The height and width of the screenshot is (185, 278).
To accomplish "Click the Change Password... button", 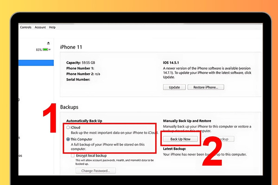I will (95, 171).
